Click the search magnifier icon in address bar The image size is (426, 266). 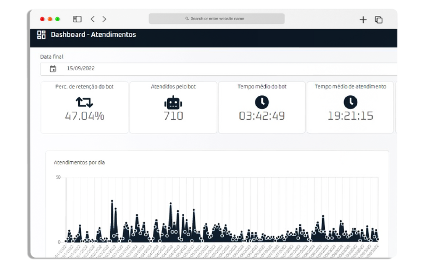(187, 19)
